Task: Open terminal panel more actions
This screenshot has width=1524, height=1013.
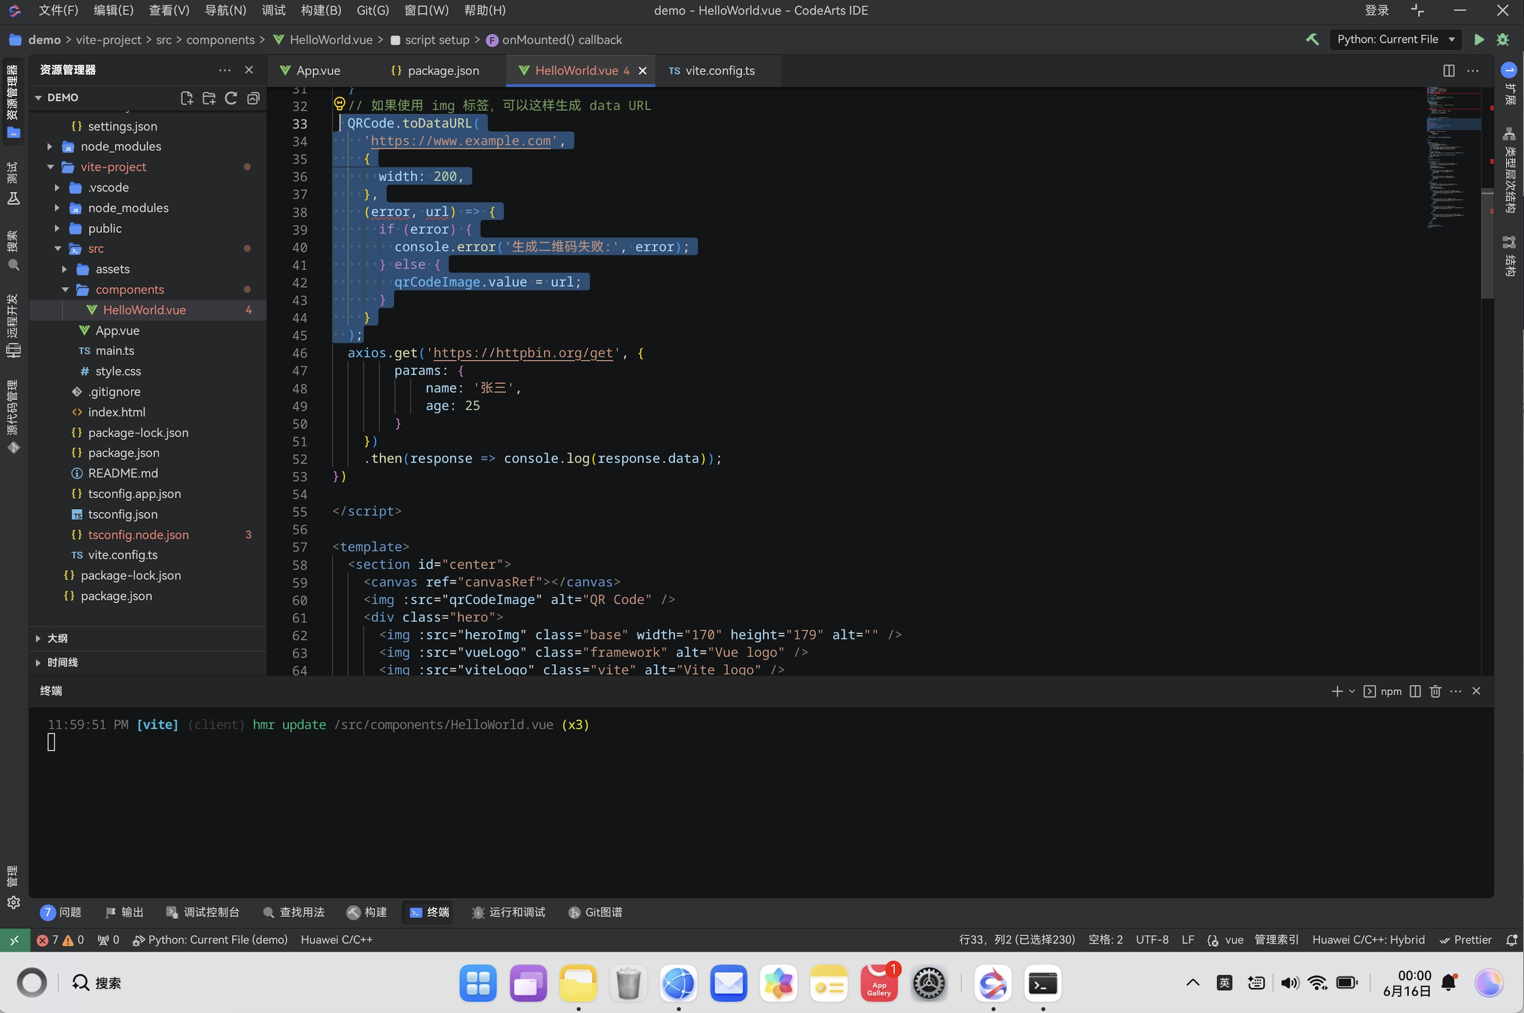Action: pyautogui.click(x=1455, y=691)
